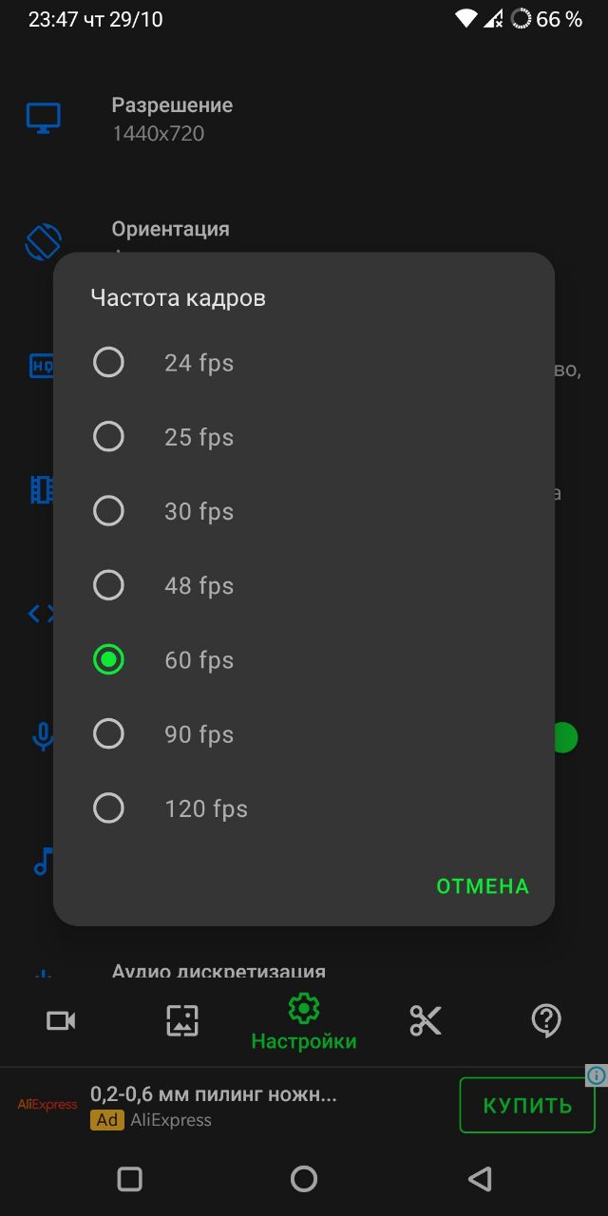Viewport: 608px width, 1216px height.
Task: Click the КУПИТЬ ad button
Action: 527,1105
